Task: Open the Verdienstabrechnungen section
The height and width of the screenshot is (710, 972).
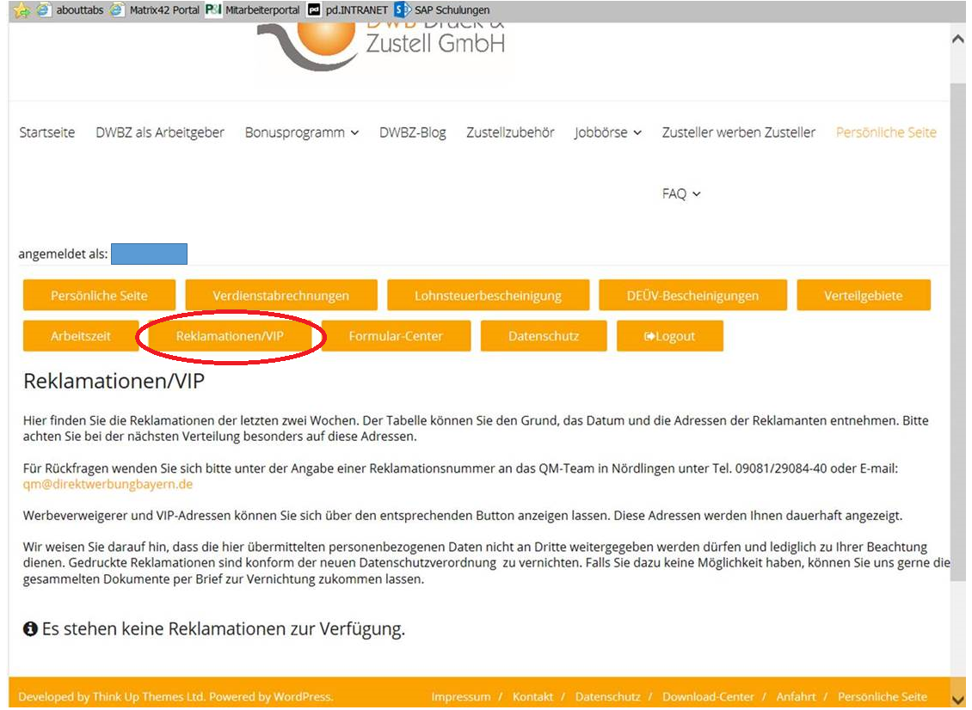Action: pos(281,296)
